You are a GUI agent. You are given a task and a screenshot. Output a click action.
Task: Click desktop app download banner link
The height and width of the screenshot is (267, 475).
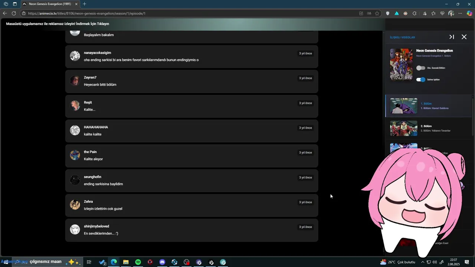tap(58, 24)
